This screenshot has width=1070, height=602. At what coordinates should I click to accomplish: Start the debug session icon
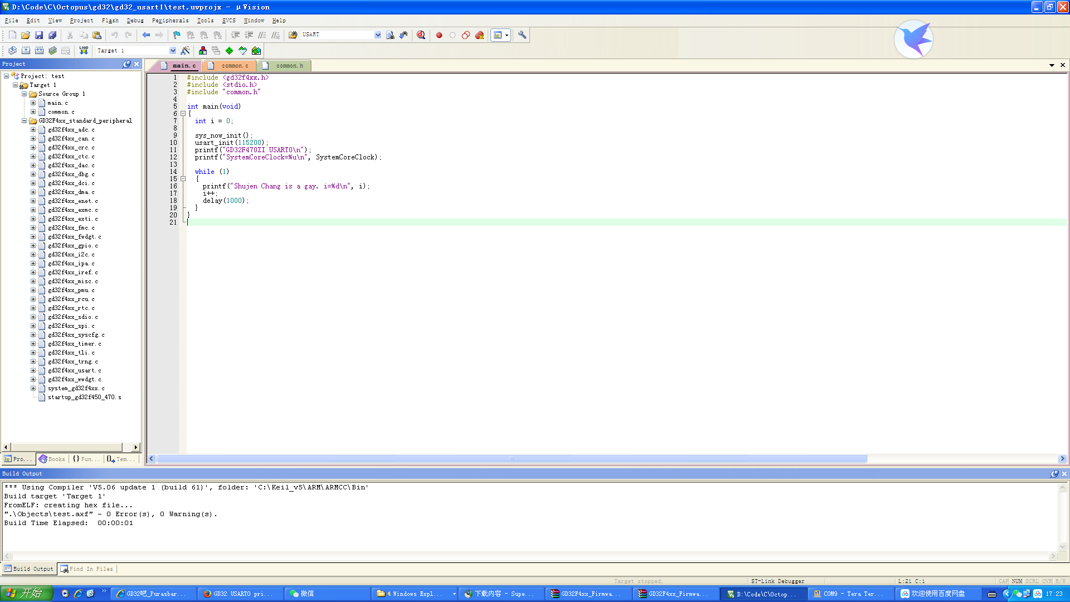421,35
